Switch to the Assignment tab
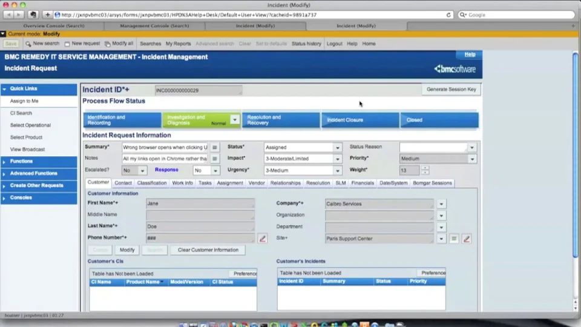 (230, 183)
